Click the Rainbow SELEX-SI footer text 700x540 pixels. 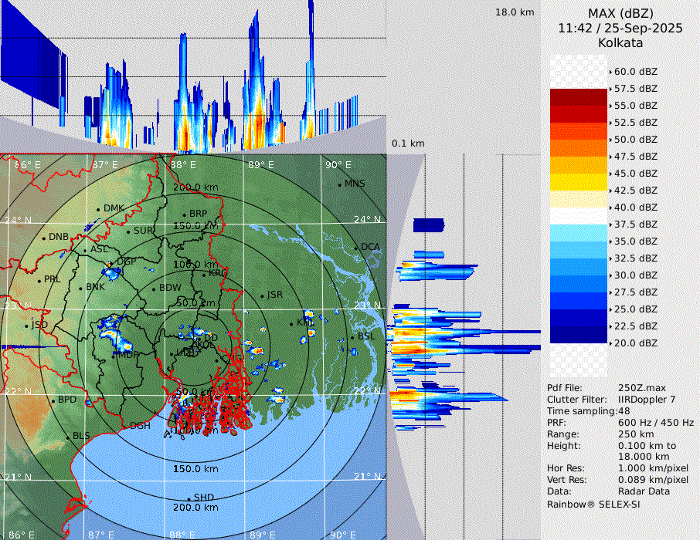[x=593, y=505]
